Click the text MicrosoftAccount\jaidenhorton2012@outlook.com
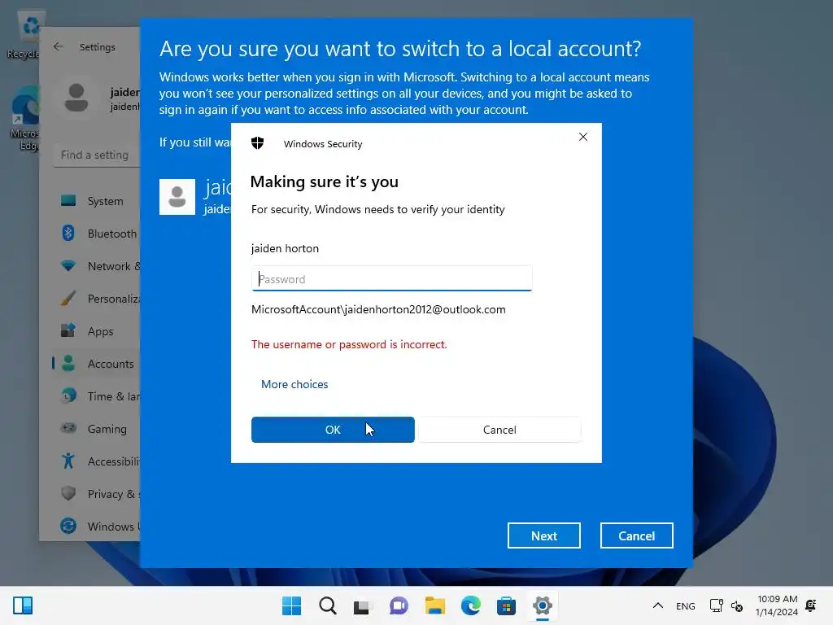 point(378,309)
